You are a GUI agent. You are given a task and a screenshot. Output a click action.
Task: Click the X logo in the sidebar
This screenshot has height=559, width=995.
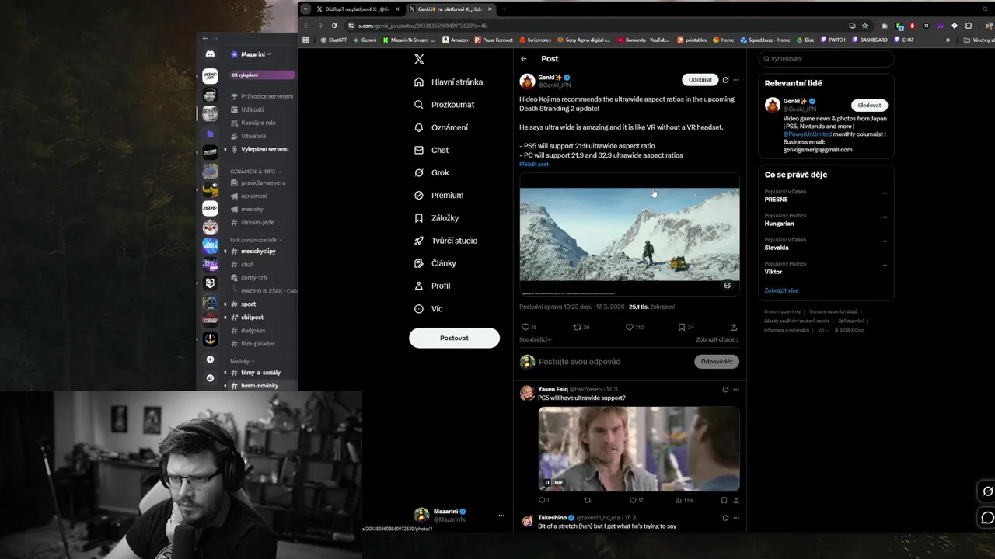(x=419, y=59)
